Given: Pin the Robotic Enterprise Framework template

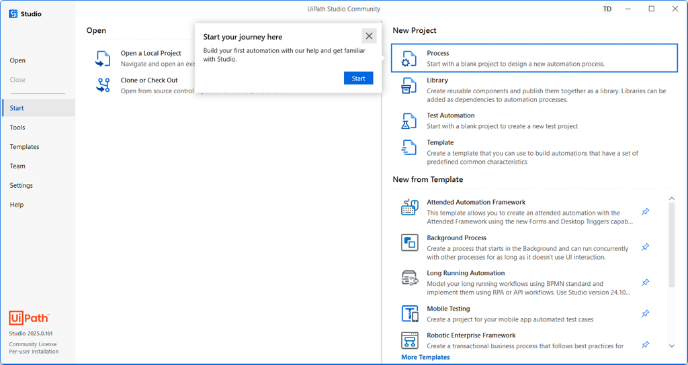Looking at the screenshot, I should coord(645,345).
